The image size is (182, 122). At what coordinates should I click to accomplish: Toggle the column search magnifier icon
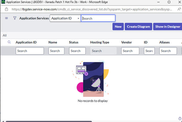pyautogui.click(x=9, y=42)
